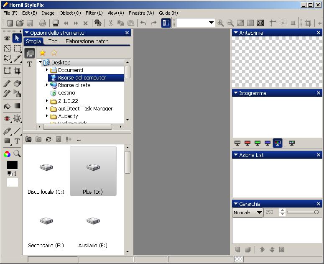Select the arrow Move tool
The width and height of the screenshot is (324, 264).
tap(17, 38)
